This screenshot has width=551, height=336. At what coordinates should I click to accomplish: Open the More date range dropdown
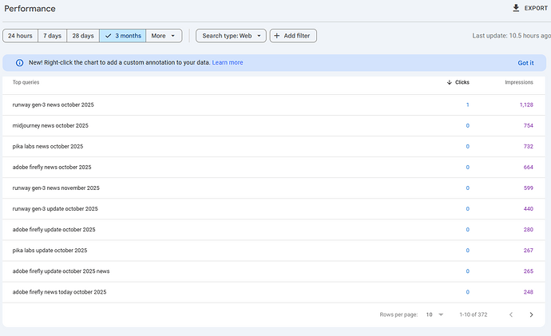pyautogui.click(x=164, y=36)
